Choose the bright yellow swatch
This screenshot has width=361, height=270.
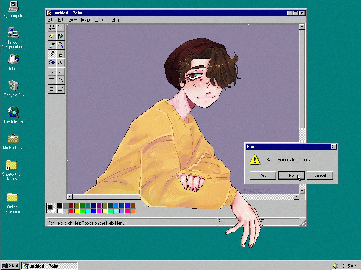click(77, 211)
